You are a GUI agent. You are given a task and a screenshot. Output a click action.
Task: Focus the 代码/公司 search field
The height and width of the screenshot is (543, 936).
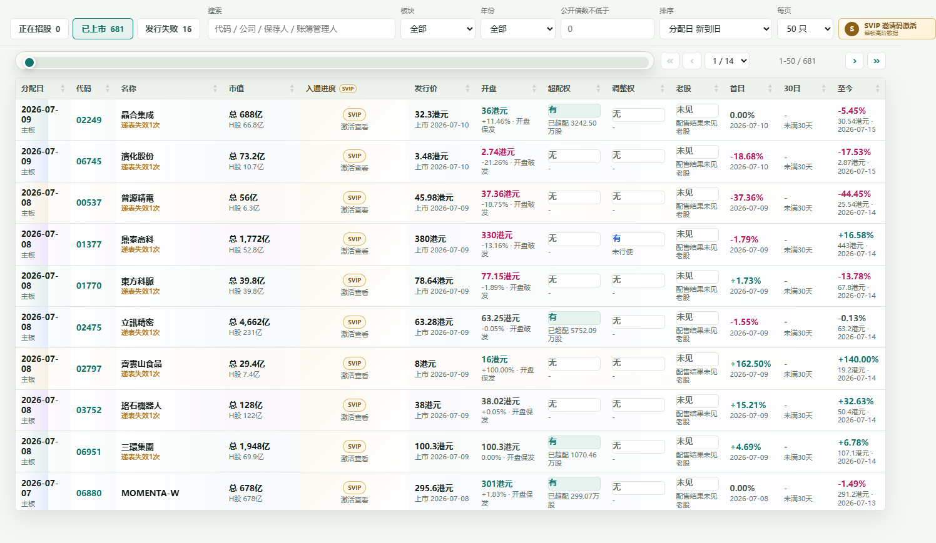point(302,29)
